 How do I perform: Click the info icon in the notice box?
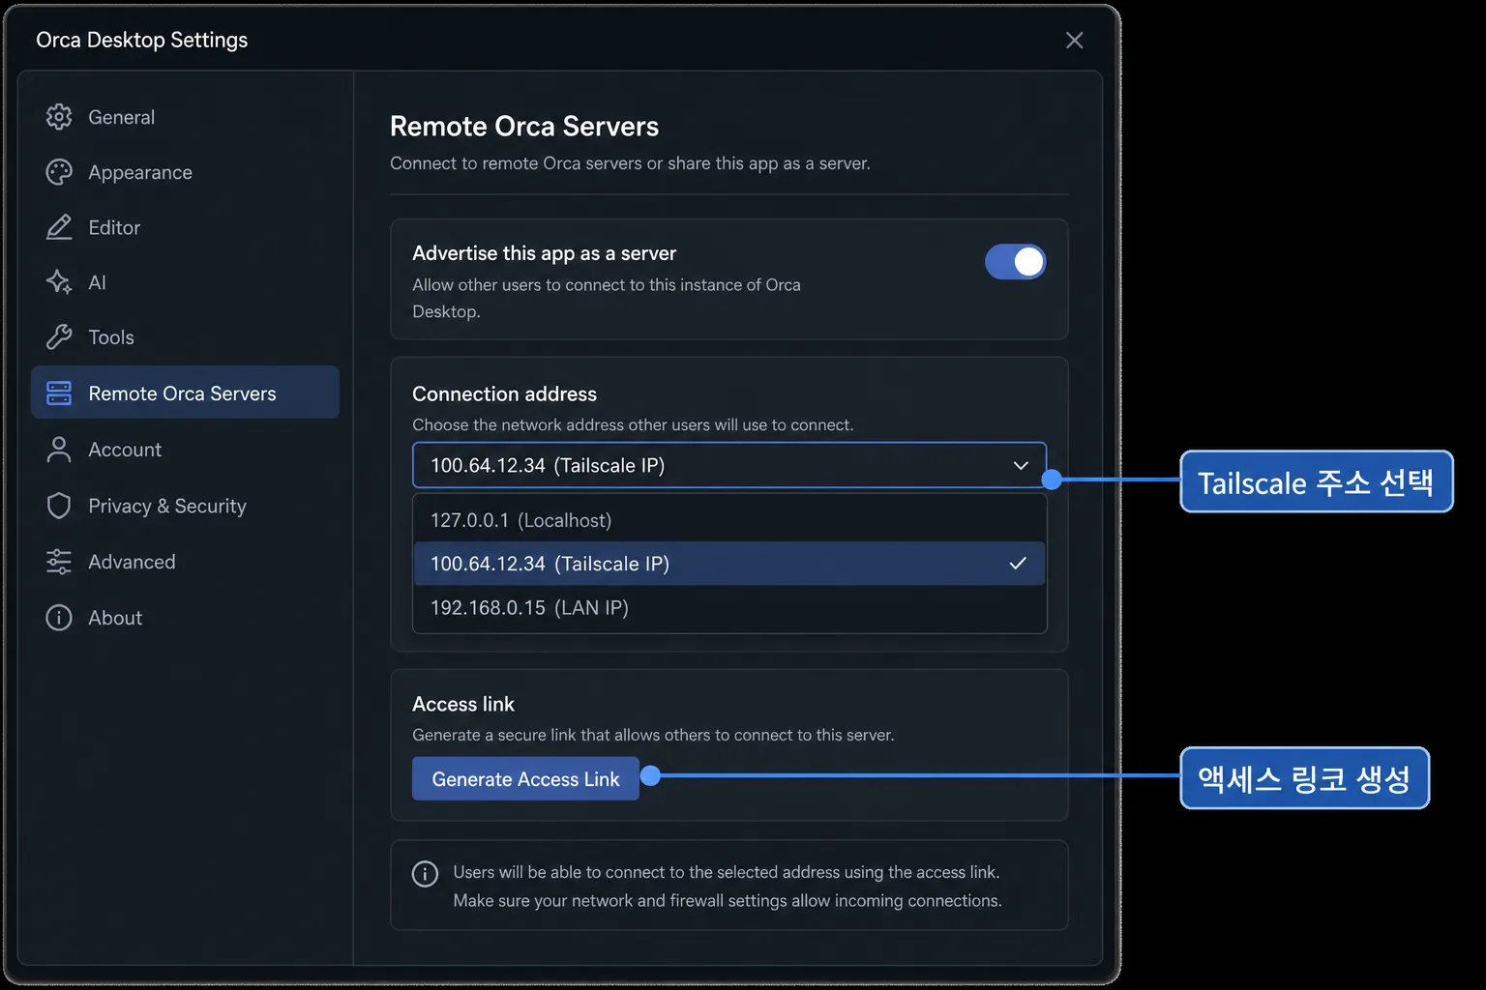pos(425,873)
